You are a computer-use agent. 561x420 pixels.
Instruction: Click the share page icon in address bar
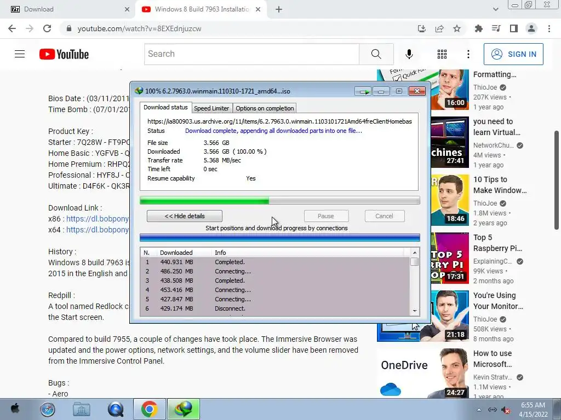click(x=439, y=28)
